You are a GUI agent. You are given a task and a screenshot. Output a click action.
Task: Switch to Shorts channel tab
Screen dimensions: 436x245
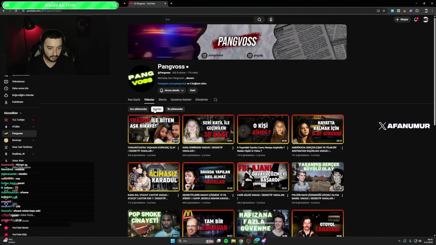162,100
